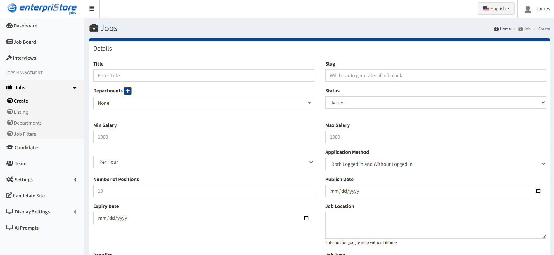Open the Departments None dropdown
The image size is (554, 255).
[x=203, y=103]
